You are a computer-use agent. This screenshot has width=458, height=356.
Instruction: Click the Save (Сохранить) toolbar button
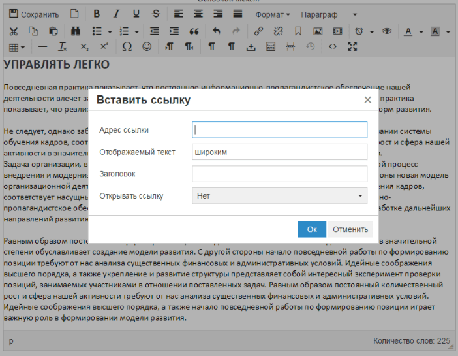pos(35,14)
